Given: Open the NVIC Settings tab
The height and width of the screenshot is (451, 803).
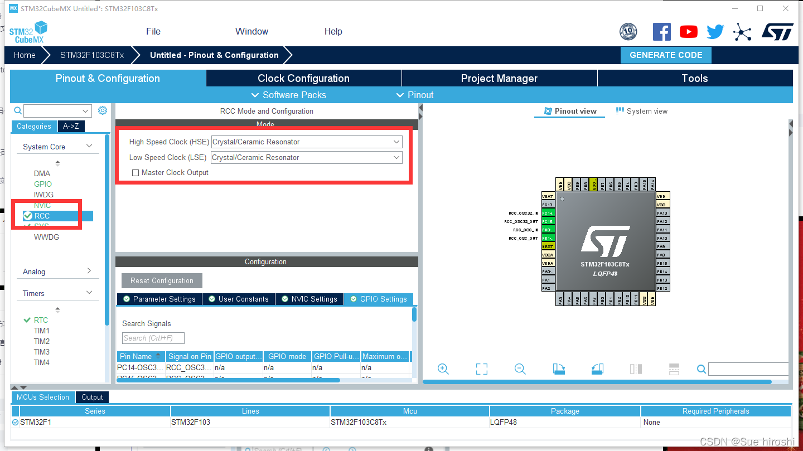Looking at the screenshot, I should (x=309, y=299).
